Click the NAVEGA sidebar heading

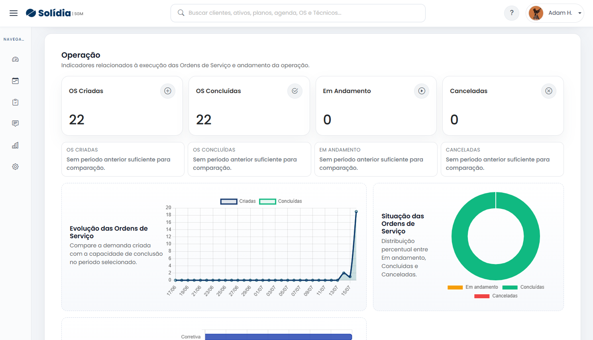14,39
